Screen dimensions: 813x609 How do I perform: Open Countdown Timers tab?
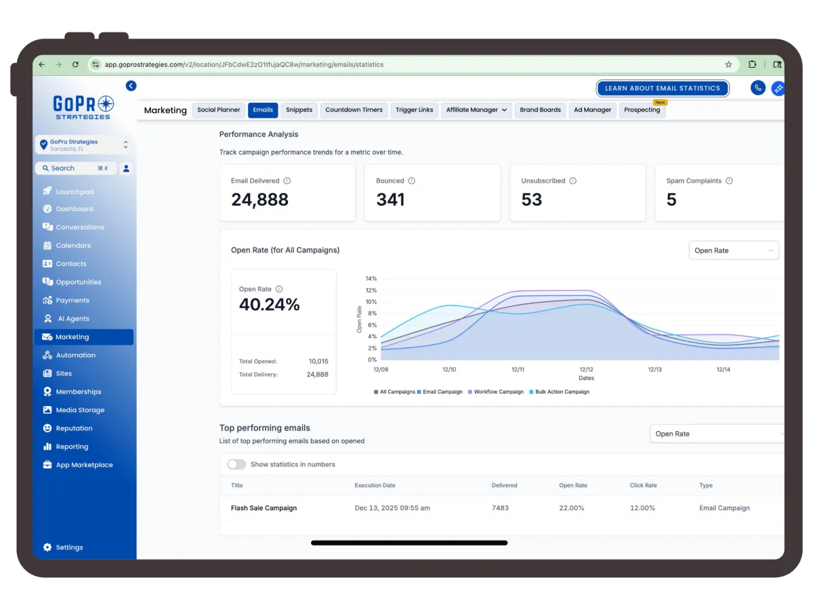pos(354,110)
